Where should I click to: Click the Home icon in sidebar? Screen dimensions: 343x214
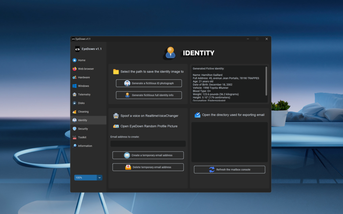[74, 60]
